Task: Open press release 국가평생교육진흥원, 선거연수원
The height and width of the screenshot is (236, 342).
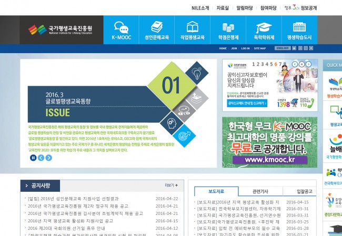Action: tap(239, 216)
